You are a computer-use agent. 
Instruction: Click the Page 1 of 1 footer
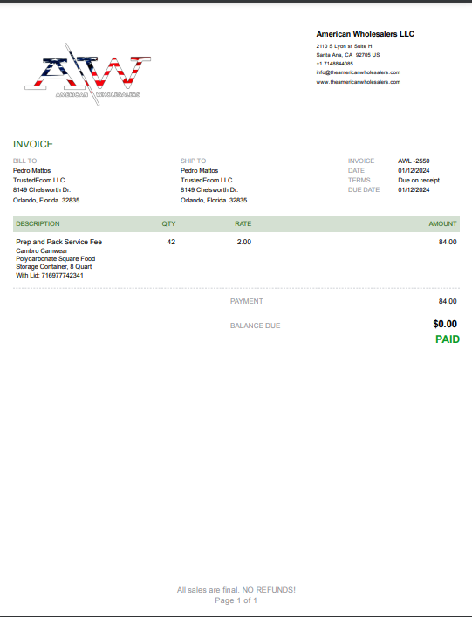pos(236,600)
